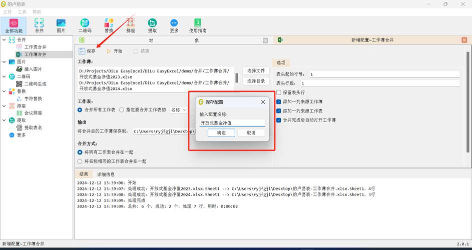This screenshot has height=250, width=472.
Task: Select the 合并 toolbar icon
Action: coord(39,25)
